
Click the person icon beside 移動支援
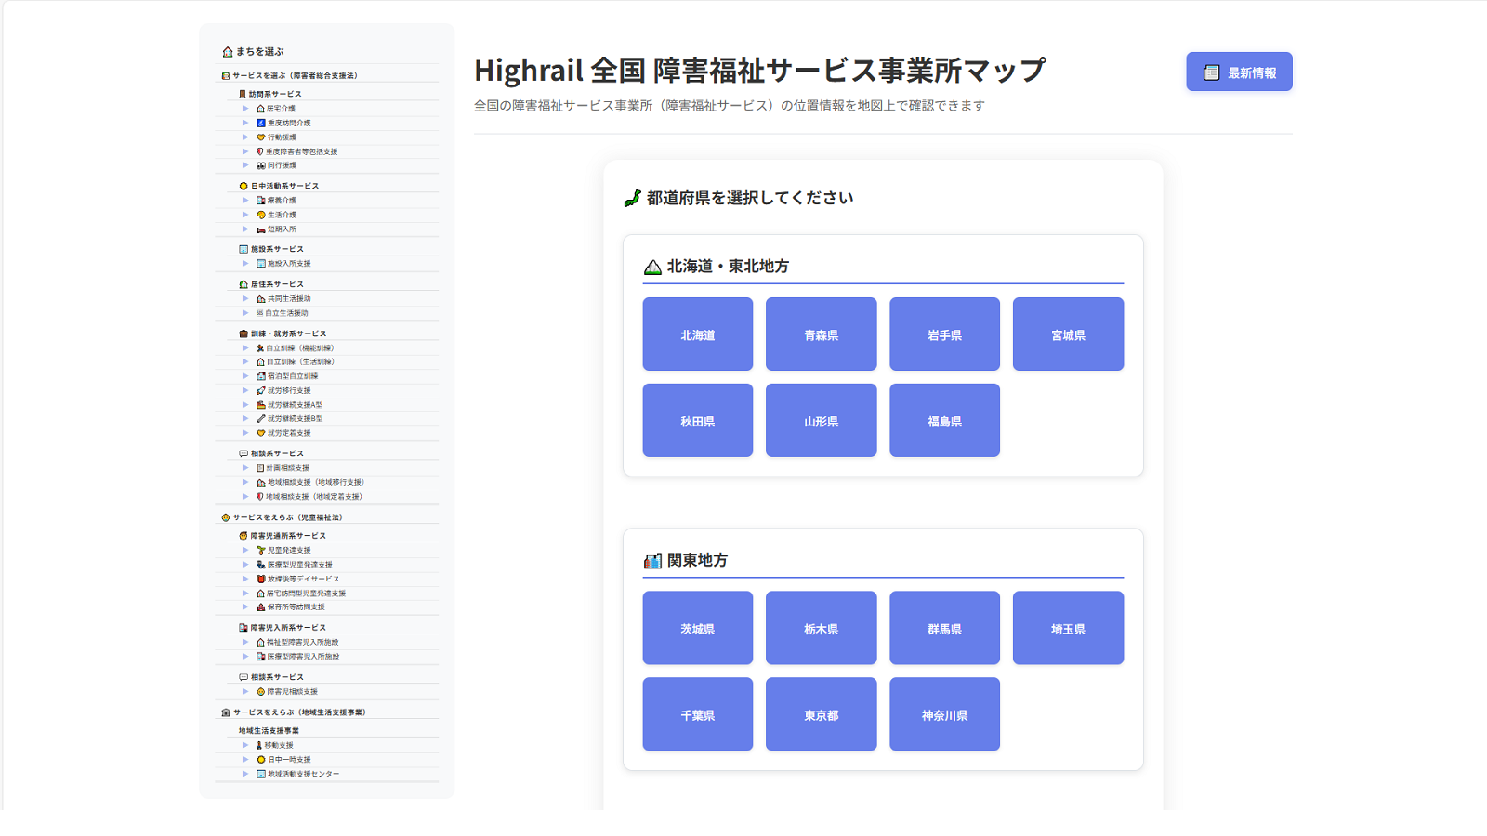(x=259, y=746)
